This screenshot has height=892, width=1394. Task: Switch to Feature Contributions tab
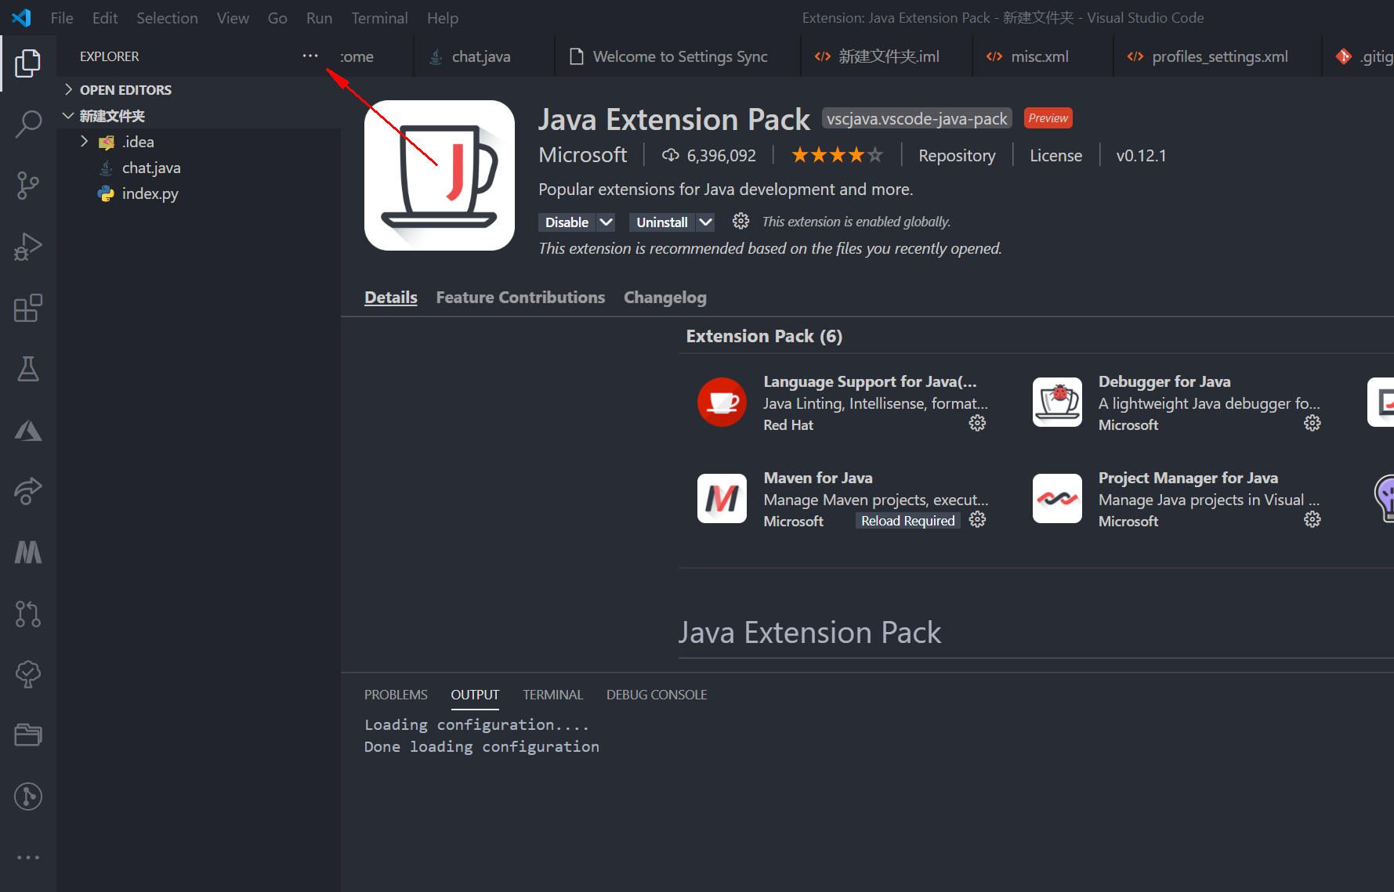(520, 298)
